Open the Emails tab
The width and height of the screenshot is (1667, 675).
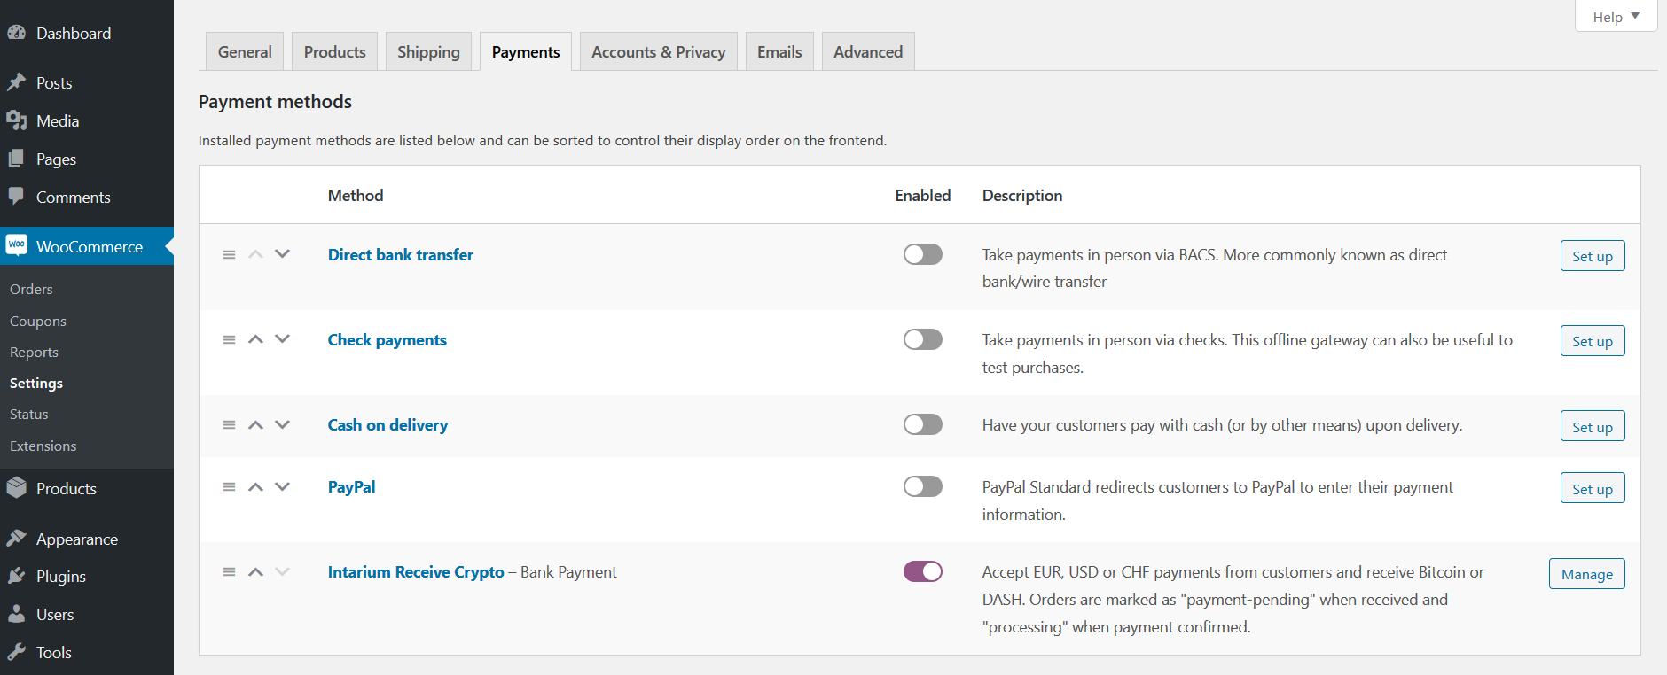(x=779, y=51)
